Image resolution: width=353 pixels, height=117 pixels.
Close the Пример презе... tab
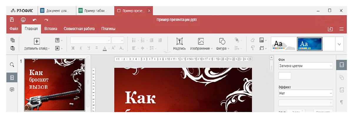tap(149, 11)
